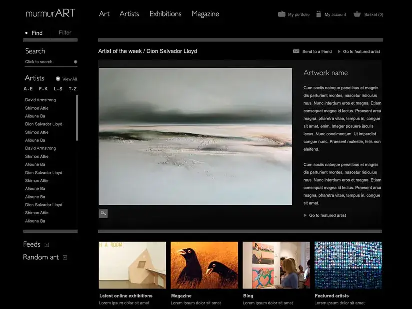Click the artists list scrollbar
Image resolution: width=412 pixels, height=309 pixels.
tap(77, 118)
